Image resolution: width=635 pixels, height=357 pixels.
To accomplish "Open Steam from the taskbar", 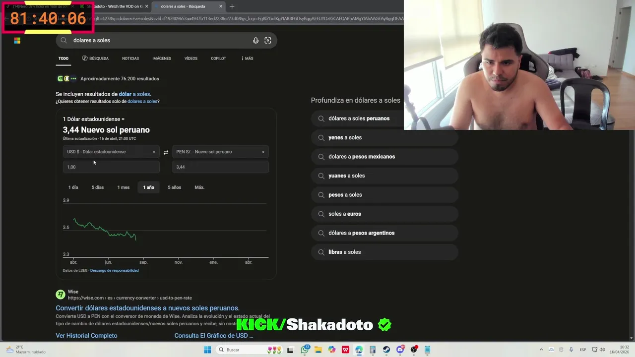I will [x=386, y=350].
